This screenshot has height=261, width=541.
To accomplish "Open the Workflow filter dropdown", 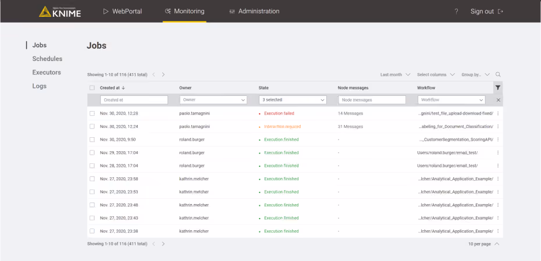I will click(451, 100).
